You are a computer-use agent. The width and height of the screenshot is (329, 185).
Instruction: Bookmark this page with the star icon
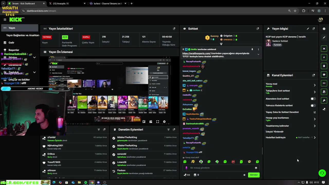pyautogui.click(x=295, y=11)
